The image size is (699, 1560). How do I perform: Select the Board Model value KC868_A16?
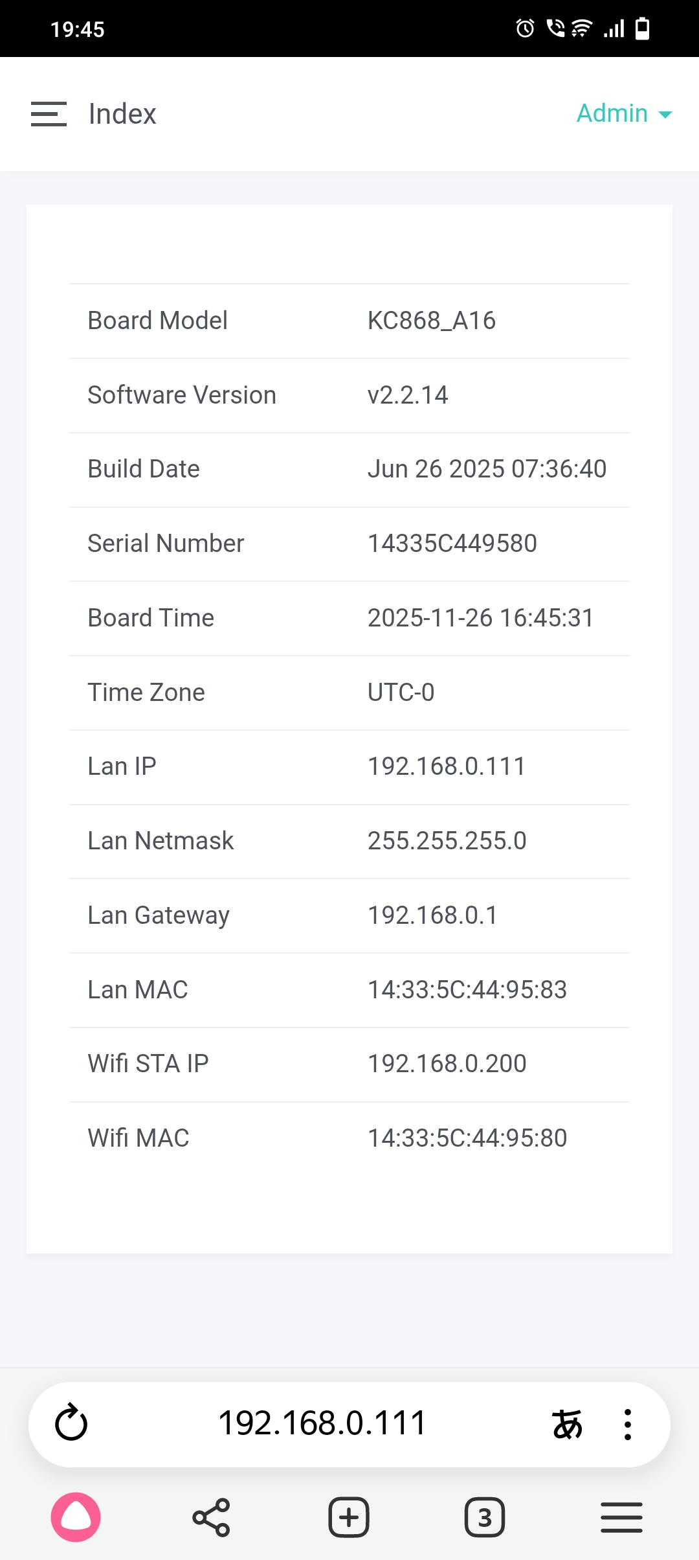click(431, 321)
